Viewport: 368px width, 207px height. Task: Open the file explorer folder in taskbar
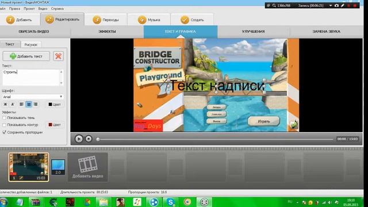tap(103, 202)
